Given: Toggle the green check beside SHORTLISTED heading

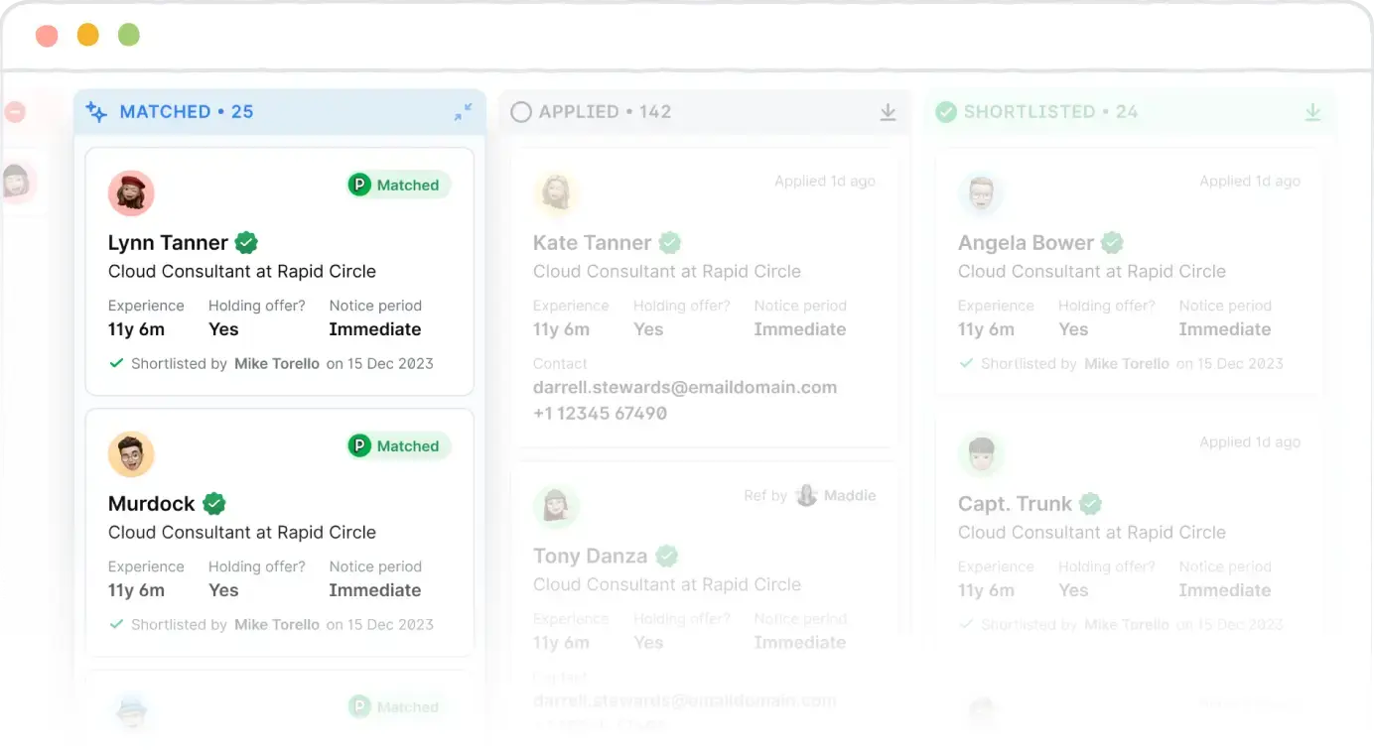Looking at the screenshot, I should pyautogui.click(x=946, y=112).
